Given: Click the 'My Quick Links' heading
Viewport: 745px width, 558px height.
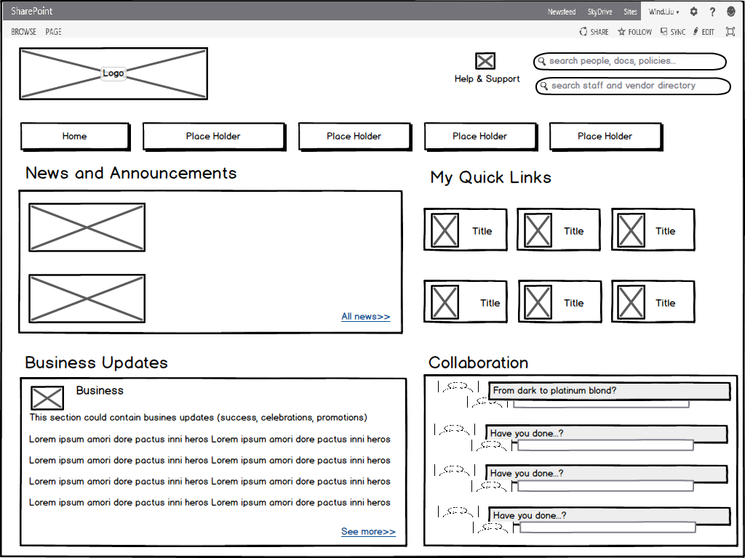Looking at the screenshot, I should pos(491,177).
